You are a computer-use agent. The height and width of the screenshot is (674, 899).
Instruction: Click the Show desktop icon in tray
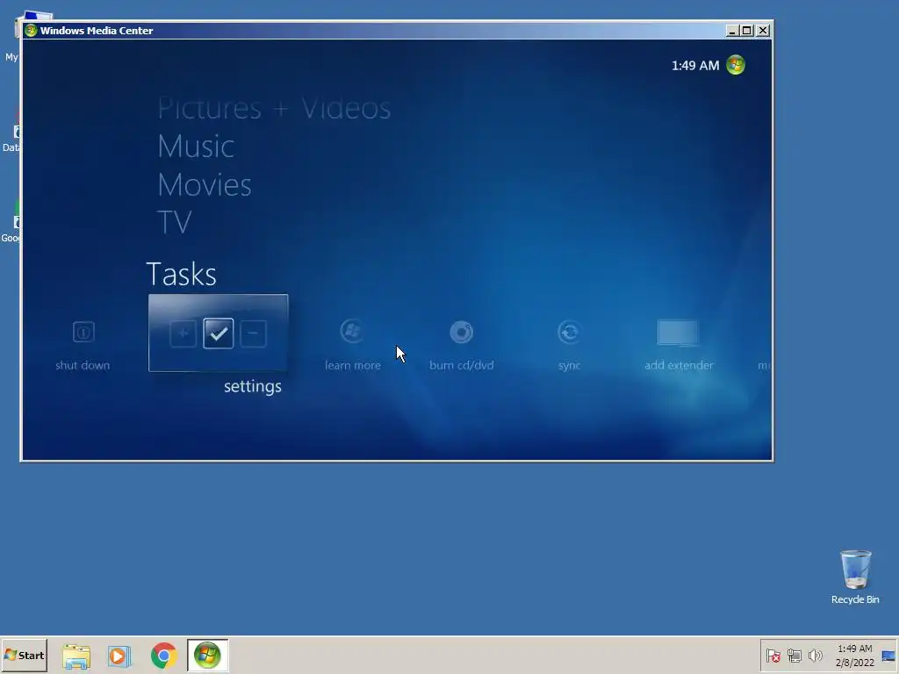[888, 655]
